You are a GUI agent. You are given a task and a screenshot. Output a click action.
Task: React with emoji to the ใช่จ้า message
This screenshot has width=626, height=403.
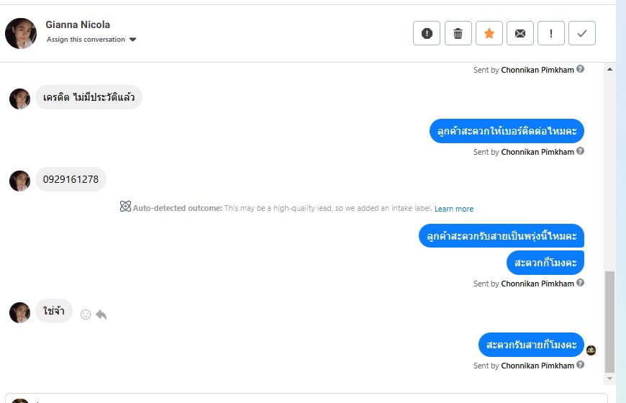click(86, 314)
